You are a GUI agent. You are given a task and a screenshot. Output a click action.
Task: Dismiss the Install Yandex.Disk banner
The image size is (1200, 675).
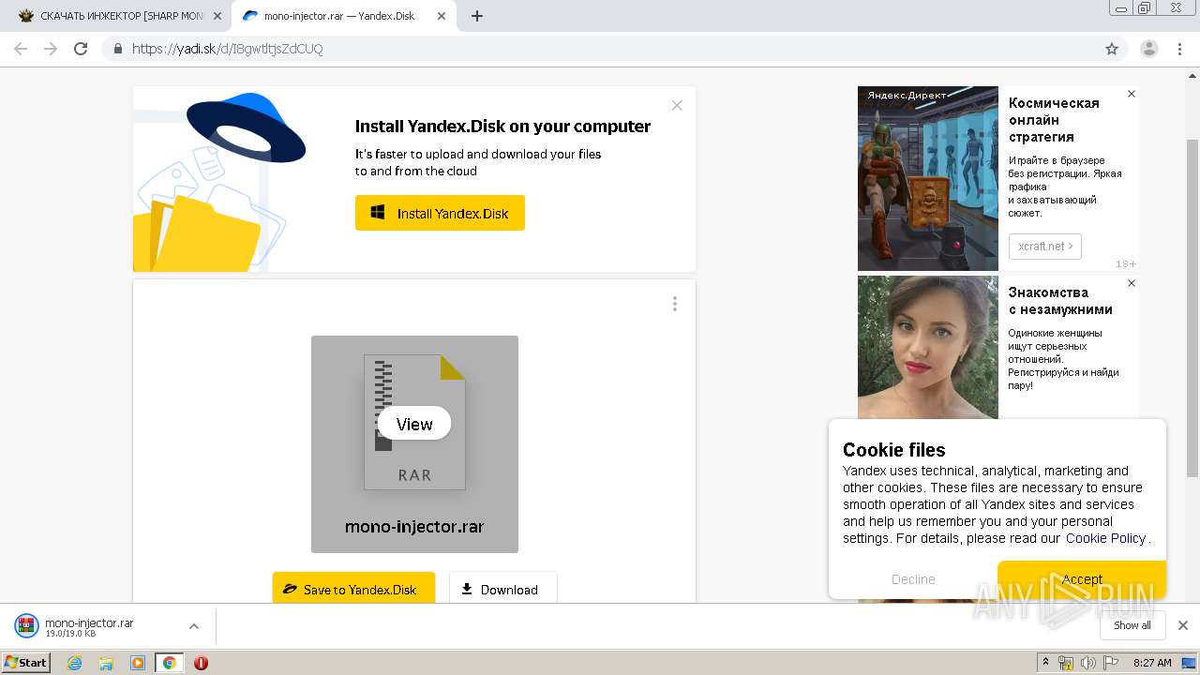(x=677, y=105)
